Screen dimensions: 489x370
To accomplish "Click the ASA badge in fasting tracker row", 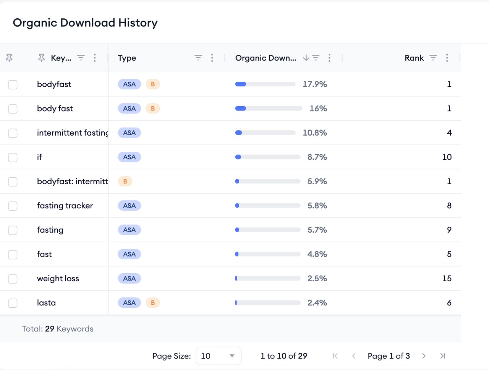I will [x=130, y=206].
